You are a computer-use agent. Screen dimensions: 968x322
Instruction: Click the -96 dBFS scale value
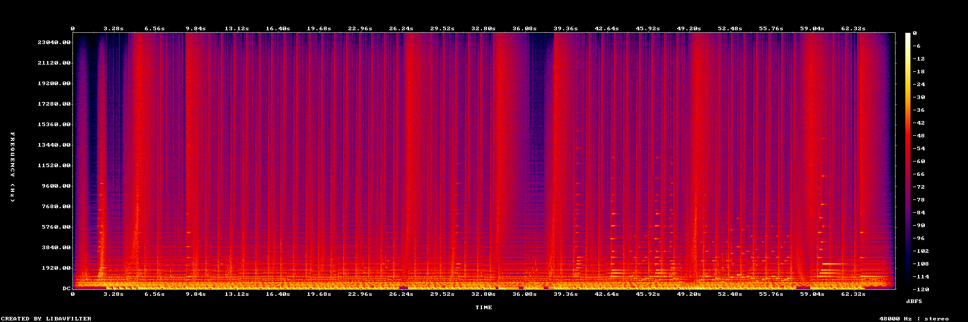pos(918,238)
